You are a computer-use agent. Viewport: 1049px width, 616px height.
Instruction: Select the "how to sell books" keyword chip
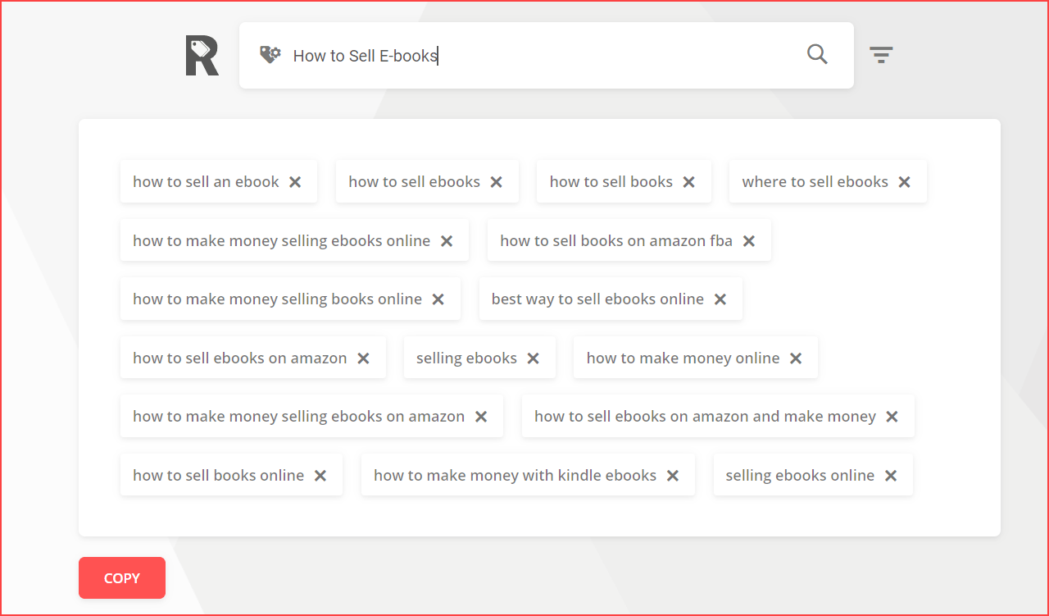tap(611, 182)
